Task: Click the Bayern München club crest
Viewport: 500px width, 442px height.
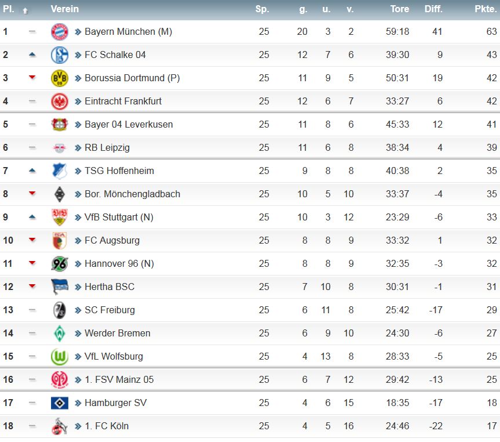Action: pos(59,31)
